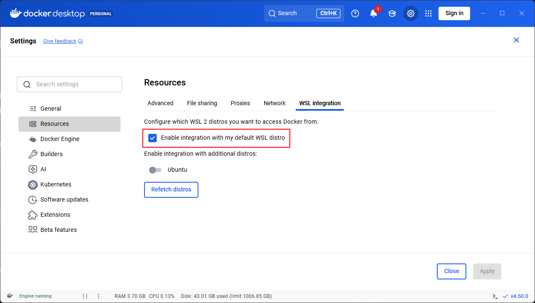This screenshot has height=303, width=535.
Task: Open the engine three-dot menu
Action: pos(99,296)
